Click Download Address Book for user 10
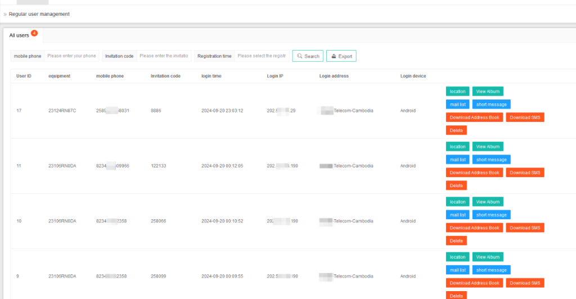This screenshot has height=299, width=576. [474, 228]
